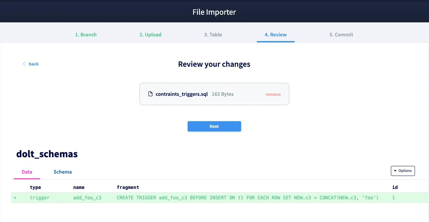Select the Data tab

[x=27, y=172]
